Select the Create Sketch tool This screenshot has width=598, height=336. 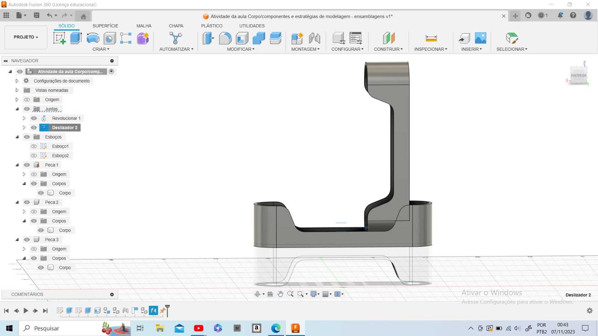pos(59,38)
